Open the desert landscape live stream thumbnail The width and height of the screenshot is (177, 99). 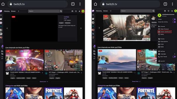pos(117,60)
